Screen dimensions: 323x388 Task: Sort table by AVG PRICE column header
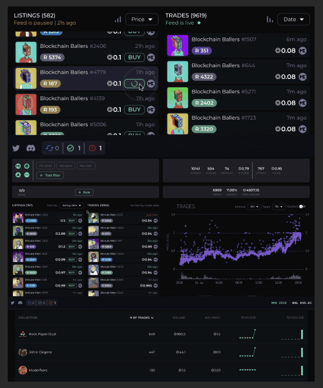(213, 318)
